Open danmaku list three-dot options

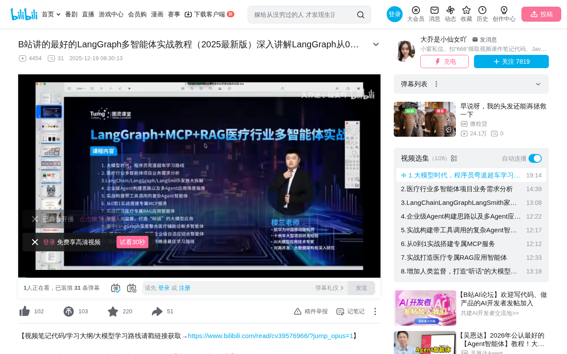[436, 84]
